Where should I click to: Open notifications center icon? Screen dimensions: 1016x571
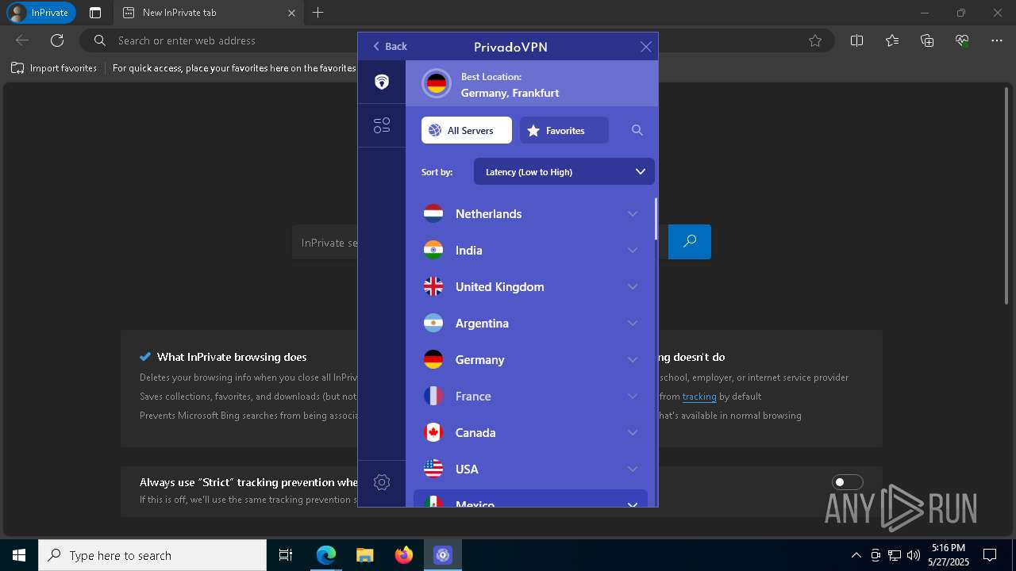(990, 555)
